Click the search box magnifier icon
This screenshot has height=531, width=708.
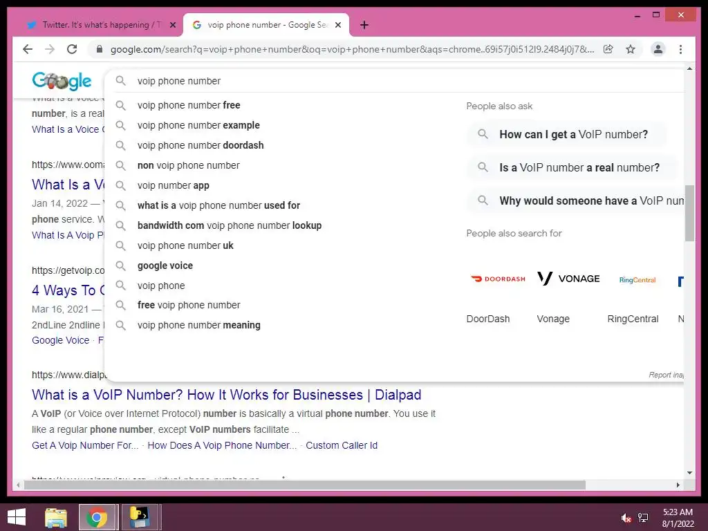pos(120,81)
